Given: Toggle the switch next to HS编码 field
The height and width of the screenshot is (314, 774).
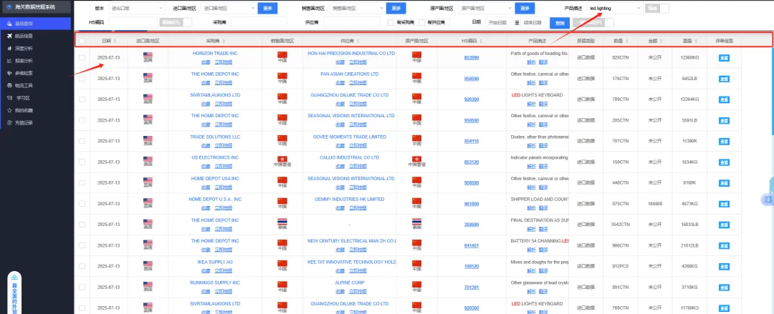Looking at the screenshot, I should pos(176,22).
